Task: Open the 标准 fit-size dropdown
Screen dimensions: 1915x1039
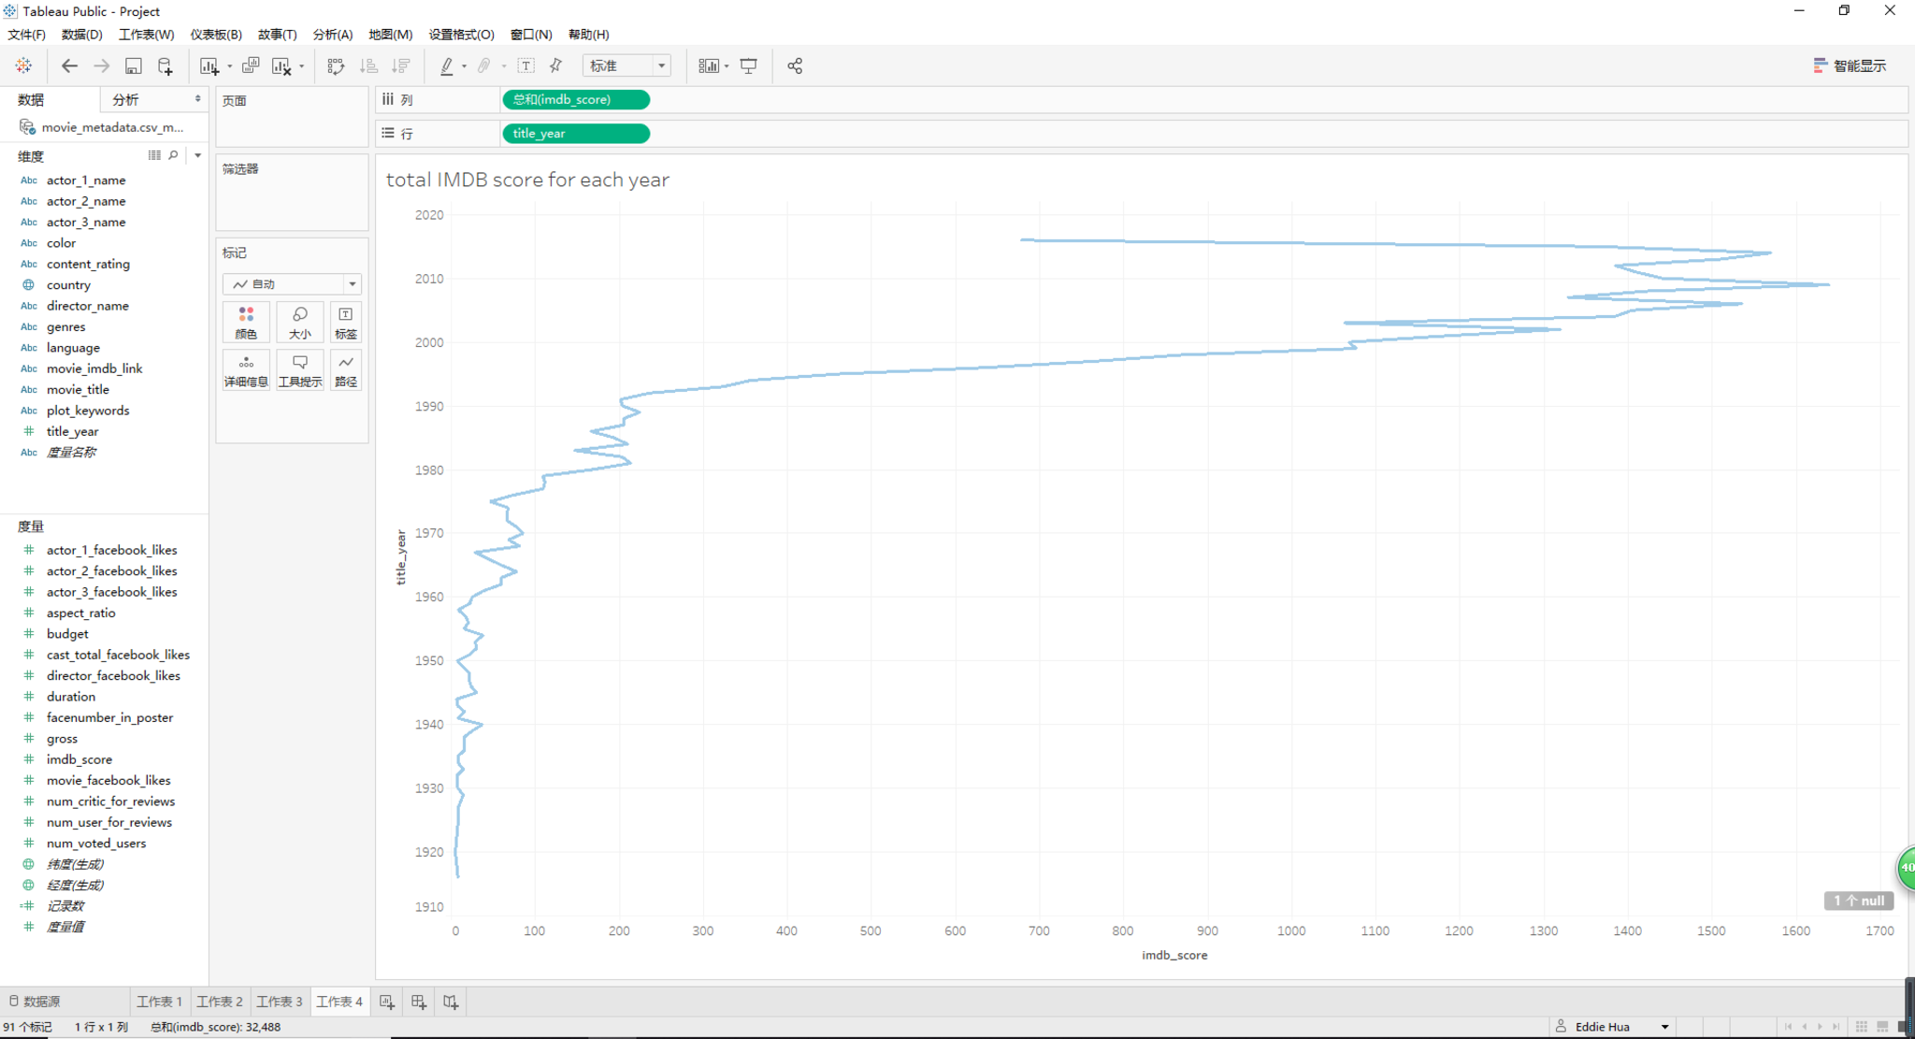Action: point(660,65)
